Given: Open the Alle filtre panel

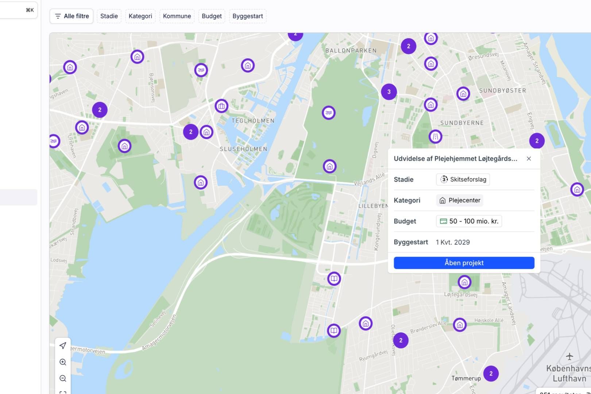Looking at the screenshot, I should [x=72, y=16].
